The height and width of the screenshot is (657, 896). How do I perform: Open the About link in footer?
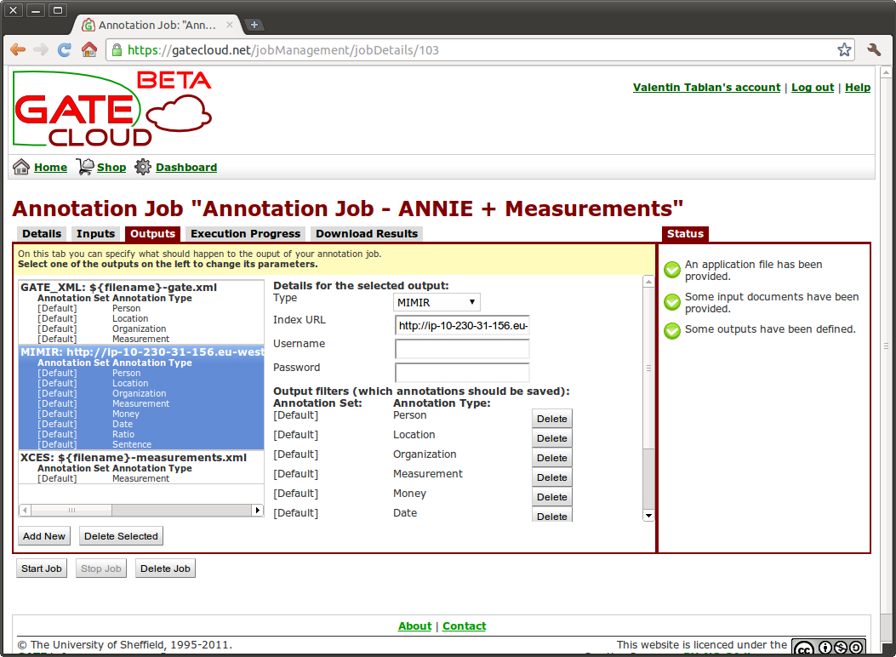[415, 626]
